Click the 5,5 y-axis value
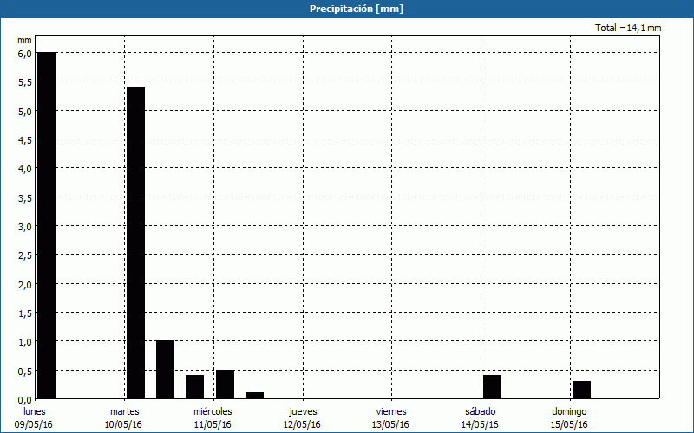 25,82
